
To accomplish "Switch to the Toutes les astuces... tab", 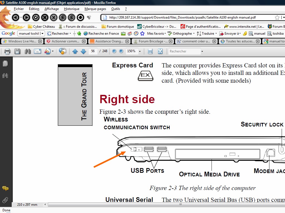I will pyautogui.click(x=240, y=41).
